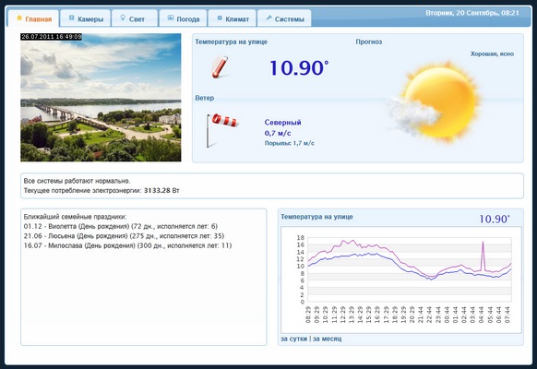The height and width of the screenshot is (369, 537).
Task: Click the house icon on Главная tab
Action: 19,18
